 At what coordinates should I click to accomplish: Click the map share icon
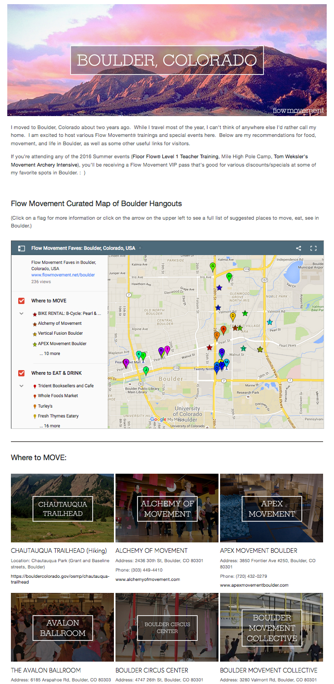tap(299, 248)
